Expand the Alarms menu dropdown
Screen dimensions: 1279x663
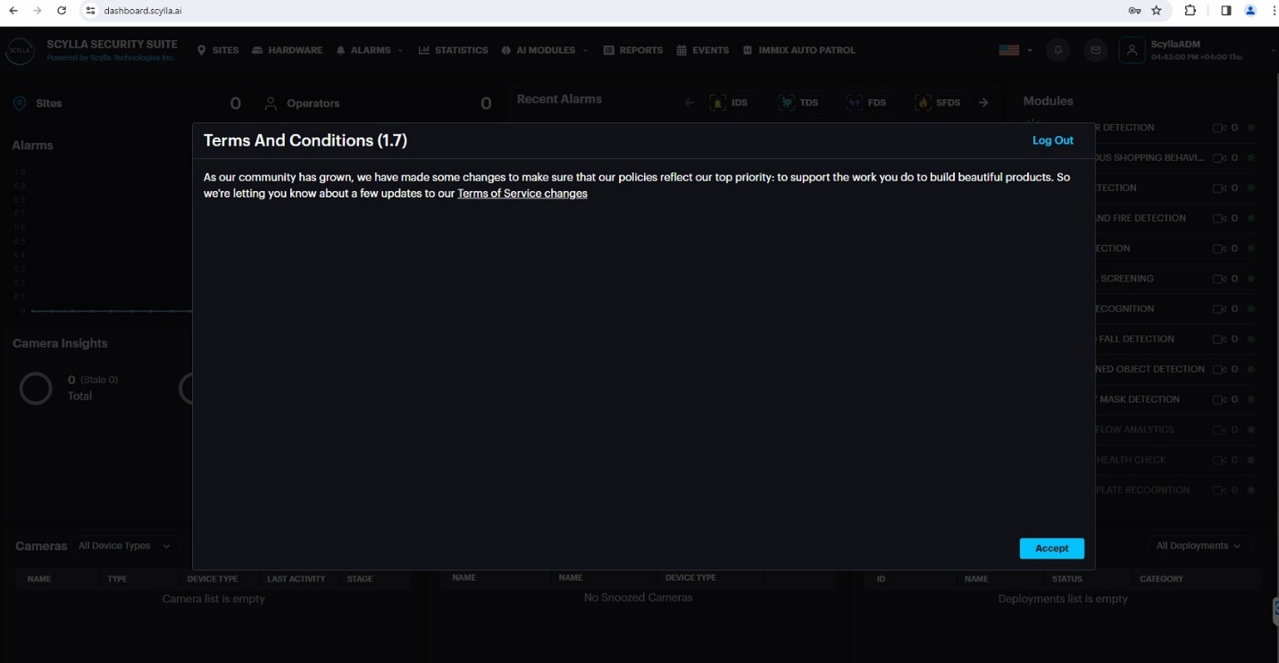(370, 51)
